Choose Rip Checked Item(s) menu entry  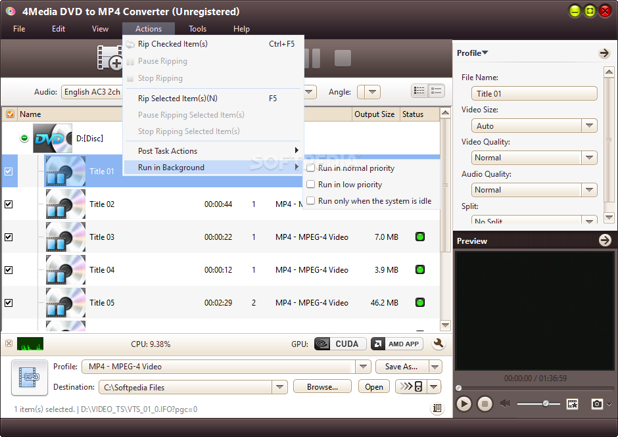(x=213, y=44)
